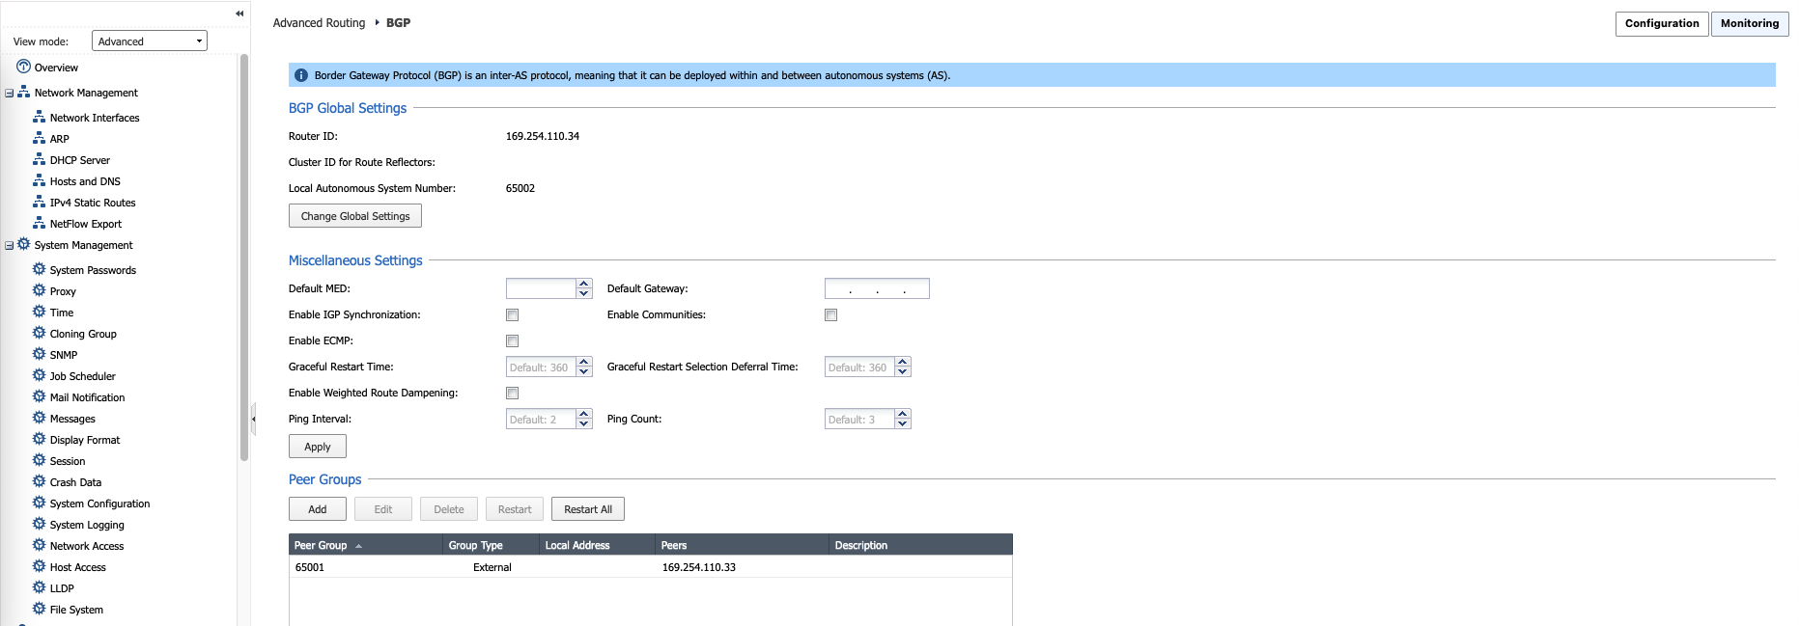
Task: Click the Network Interfaces icon
Action: coord(39,117)
